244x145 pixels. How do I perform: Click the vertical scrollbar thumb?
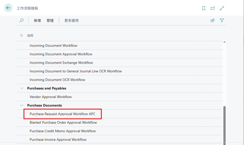pos(224,125)
